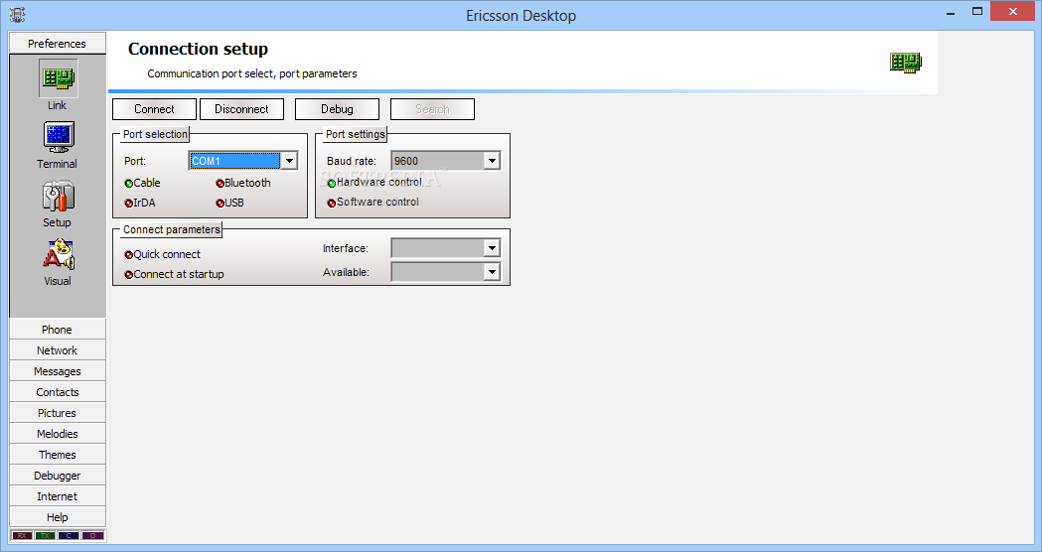This screenshot has width=1042, height=552.
Task: Minimize the Ericsson Desktop window
Action: tap(951, 12)
